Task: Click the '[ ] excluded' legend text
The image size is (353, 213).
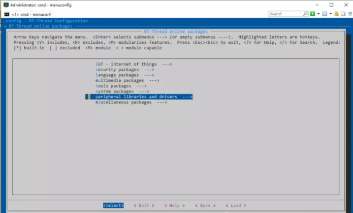Action: click(x=65, y=48)
